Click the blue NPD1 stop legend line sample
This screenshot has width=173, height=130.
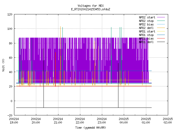coord(161,35)
